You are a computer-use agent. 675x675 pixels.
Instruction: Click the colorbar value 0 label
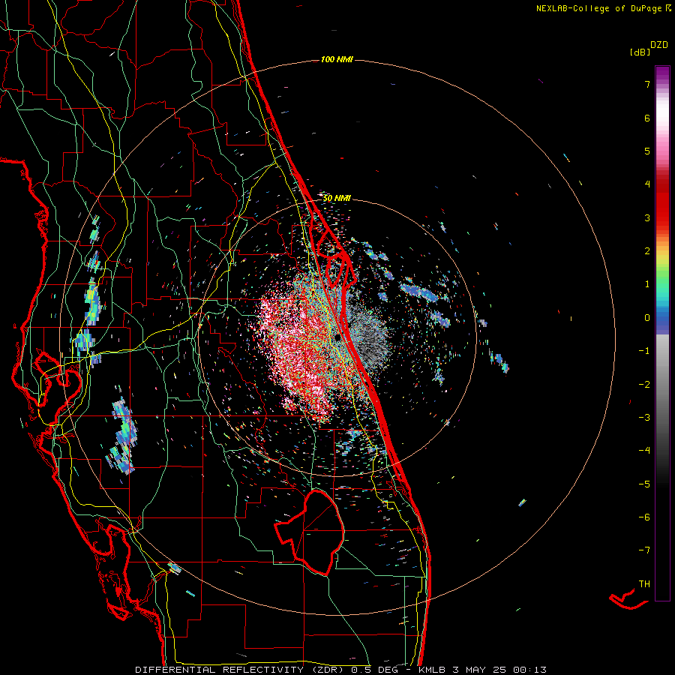[647, 318]
